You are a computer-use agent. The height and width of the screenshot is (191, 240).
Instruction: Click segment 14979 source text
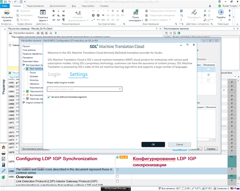(x=56, y=159)
